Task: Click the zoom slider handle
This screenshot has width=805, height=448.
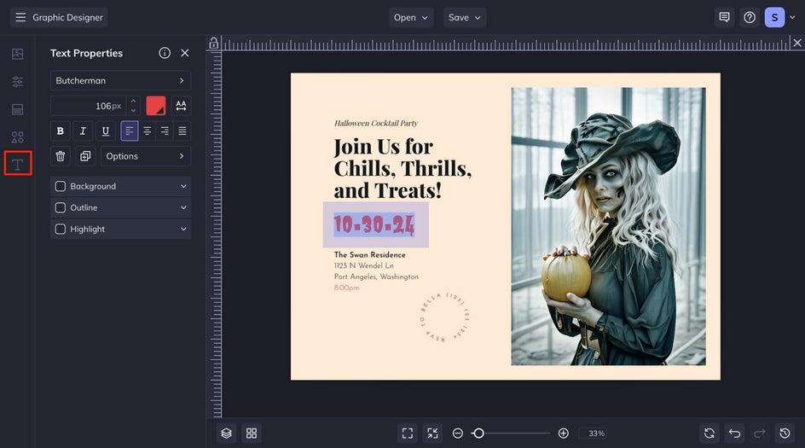Action: tap(478, 433)
